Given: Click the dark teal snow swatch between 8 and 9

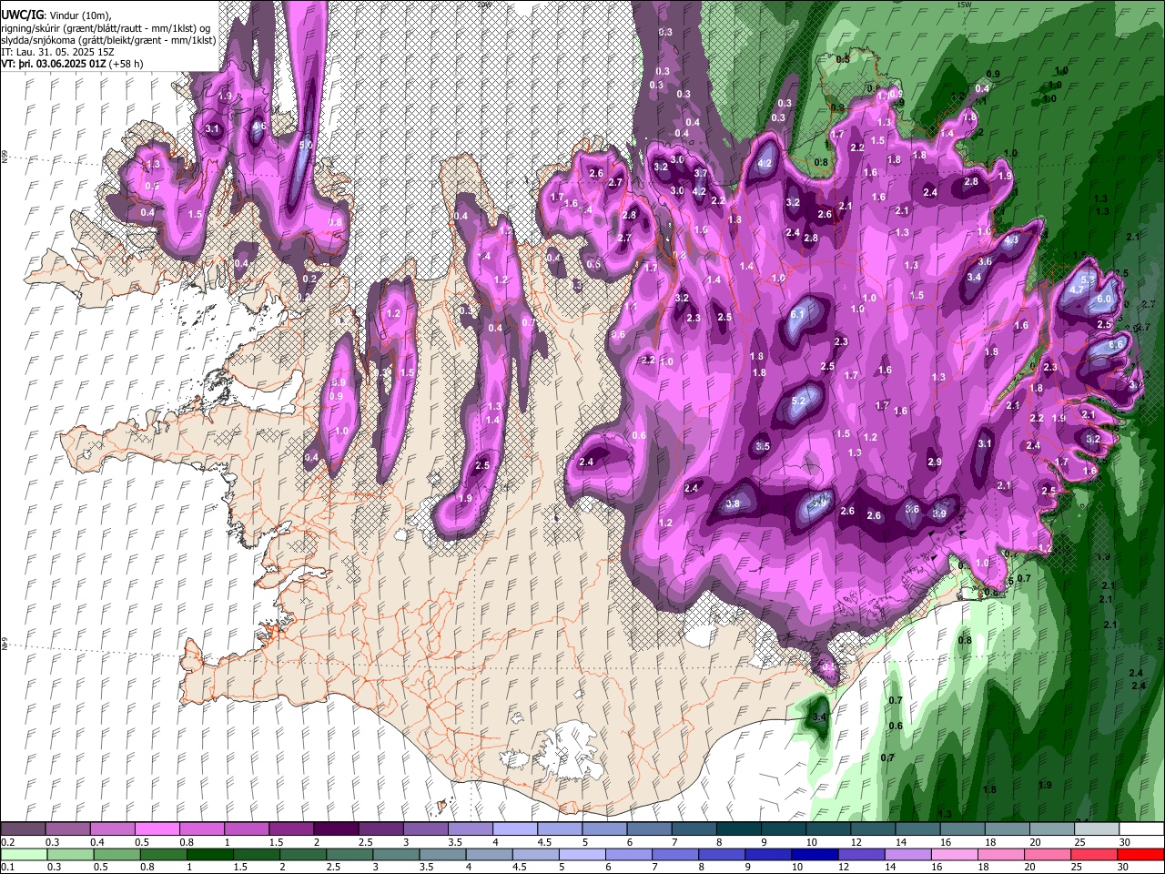Looking at the screenshot, I should [x=739, y=829].
